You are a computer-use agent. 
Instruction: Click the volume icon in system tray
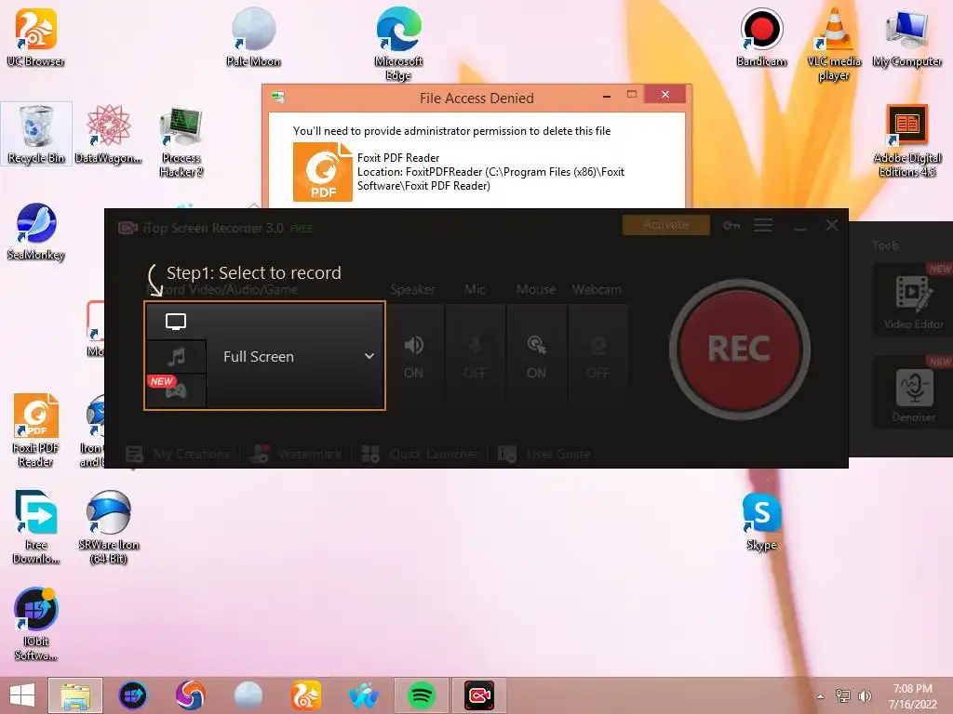point(865,695)
